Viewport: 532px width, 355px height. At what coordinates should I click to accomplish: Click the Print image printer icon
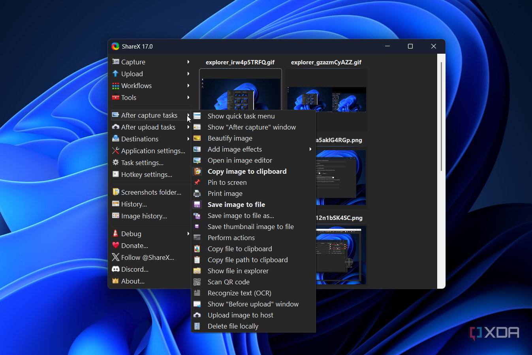[x=197, y=193]
